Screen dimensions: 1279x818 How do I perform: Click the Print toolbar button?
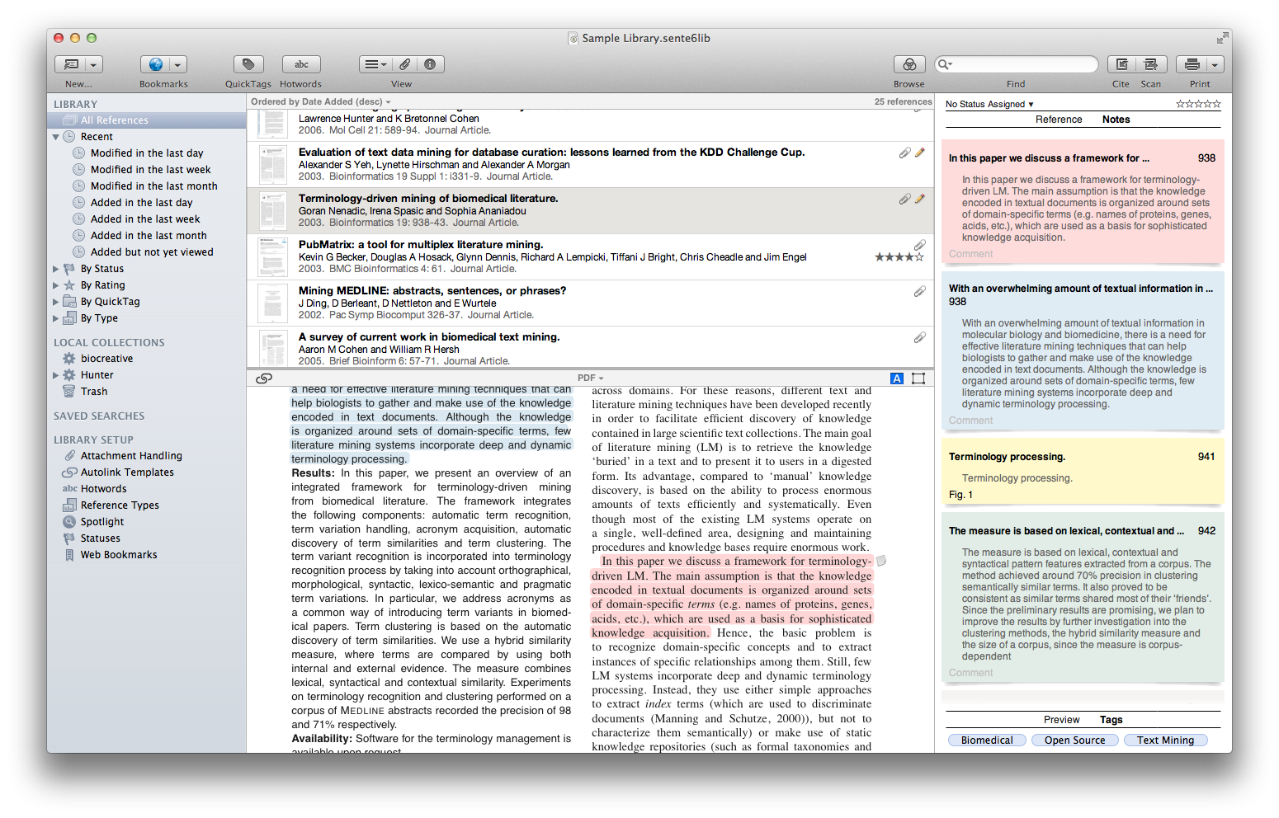pyautogui.click(x=1192, y=64)
